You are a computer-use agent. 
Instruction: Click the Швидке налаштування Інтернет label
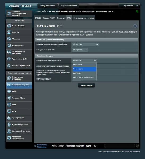click(19, 14)
